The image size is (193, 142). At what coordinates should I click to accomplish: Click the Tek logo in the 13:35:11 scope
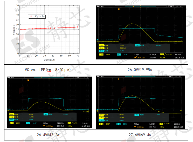click(x=98, y=77)
